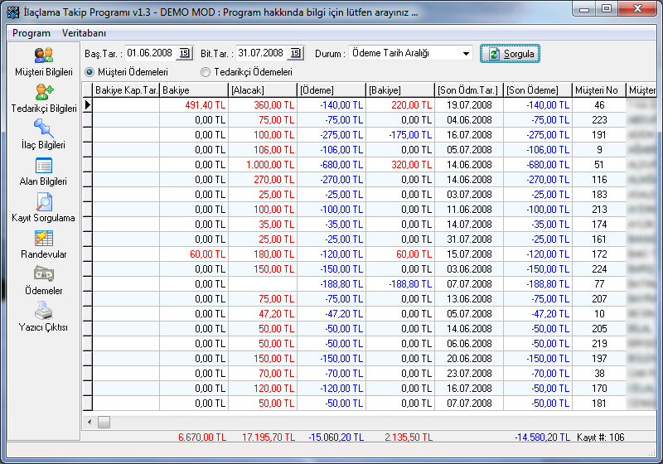
Task: Select Tedarikçi Ödemeleri radio button
Action: point(206,72)
